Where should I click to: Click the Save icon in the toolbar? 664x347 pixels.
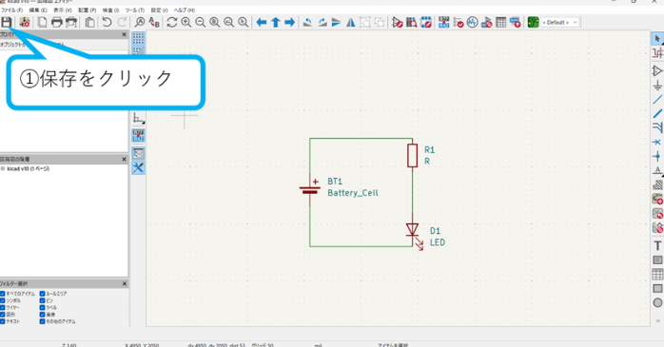pyautogui.click(x=7, y=22)
